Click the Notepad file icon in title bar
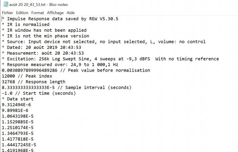 6,4
